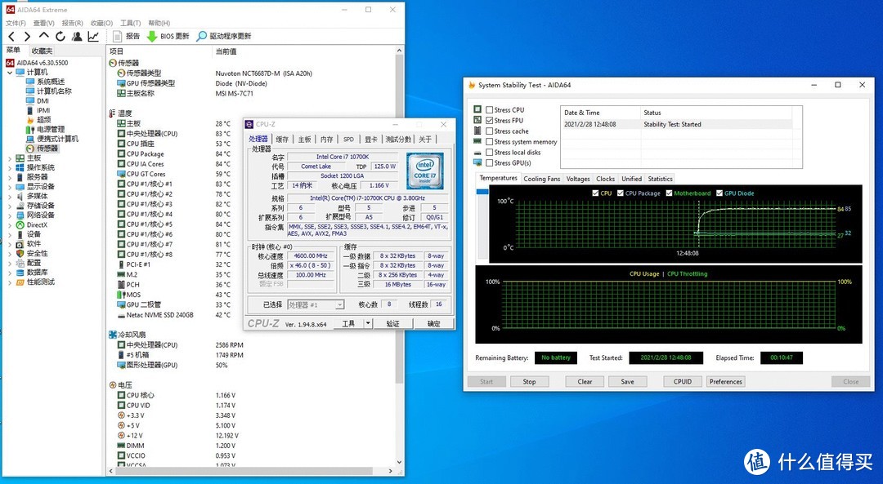
Task: Switch to CPU-Z 缓存 tab
Action: 282,139
